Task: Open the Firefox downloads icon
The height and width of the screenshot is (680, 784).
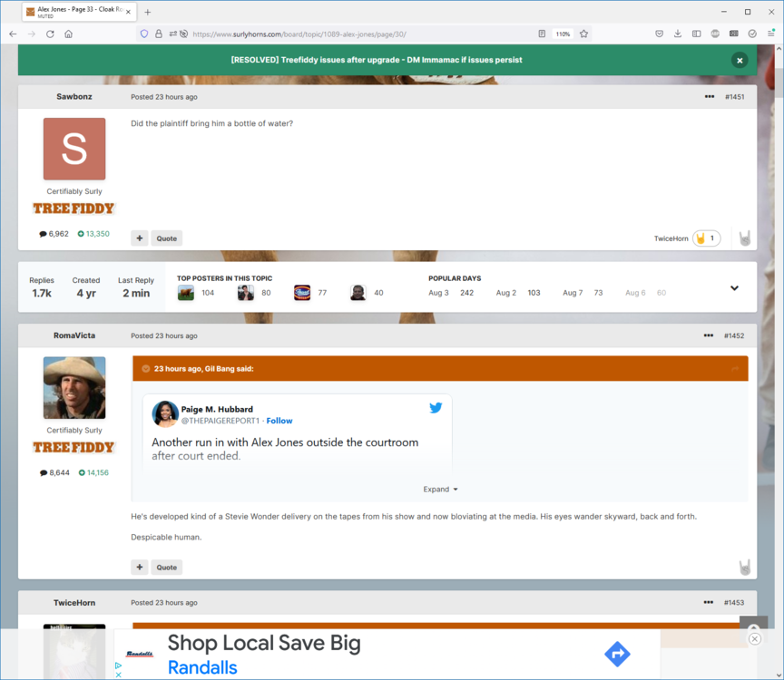Action: [x=677, y=34]
